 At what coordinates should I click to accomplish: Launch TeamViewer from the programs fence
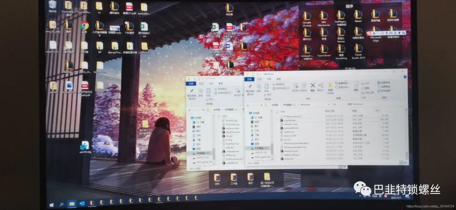(x=324, y=51)
